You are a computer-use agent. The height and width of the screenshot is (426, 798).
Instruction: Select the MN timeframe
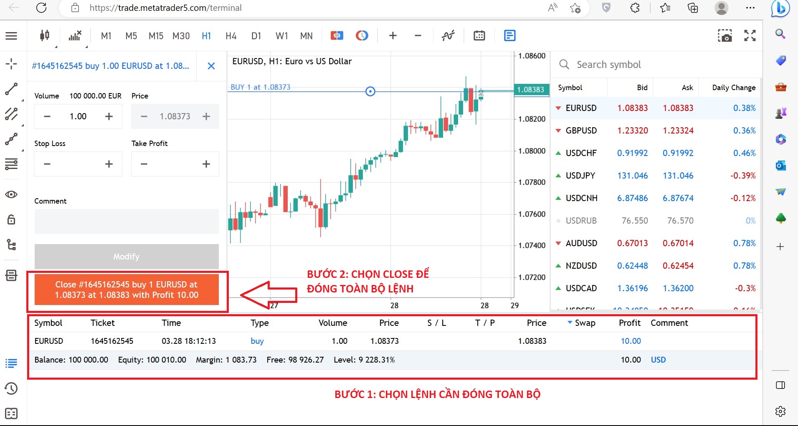(306, 36)
